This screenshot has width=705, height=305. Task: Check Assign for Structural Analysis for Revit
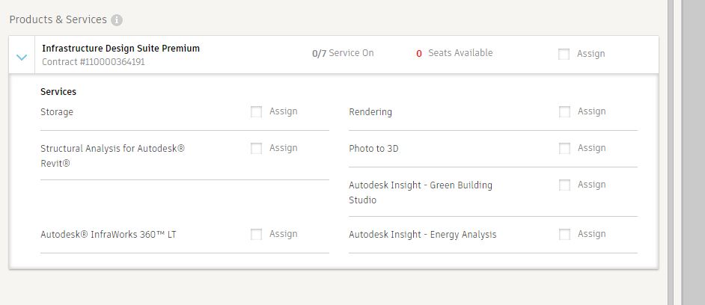[256, 148]
